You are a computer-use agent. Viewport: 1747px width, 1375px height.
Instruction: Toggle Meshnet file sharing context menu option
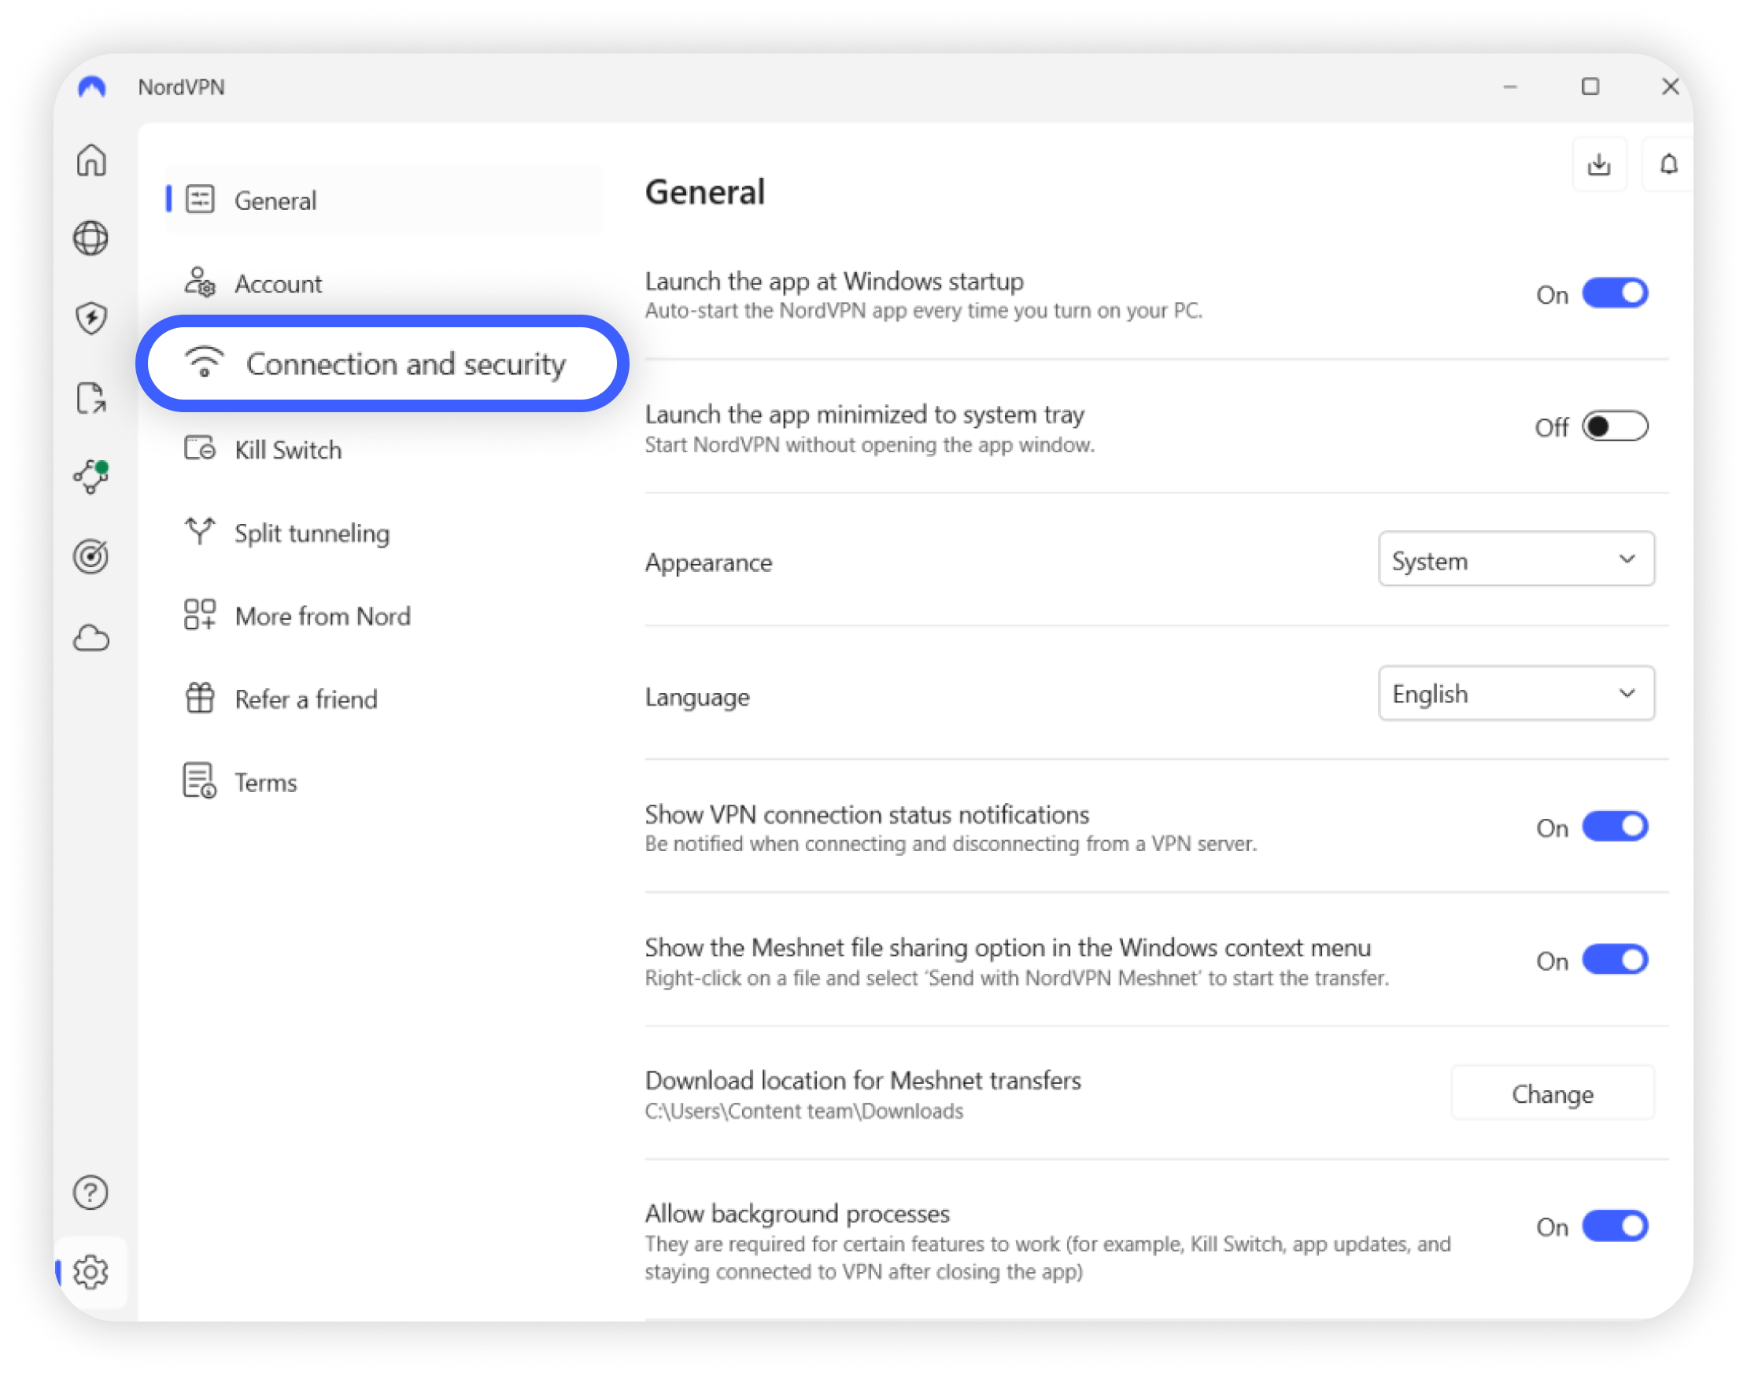1614,960
